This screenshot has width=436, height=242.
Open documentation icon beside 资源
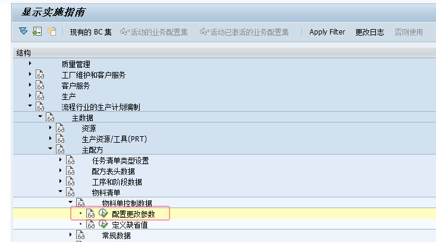coord(60,128)
